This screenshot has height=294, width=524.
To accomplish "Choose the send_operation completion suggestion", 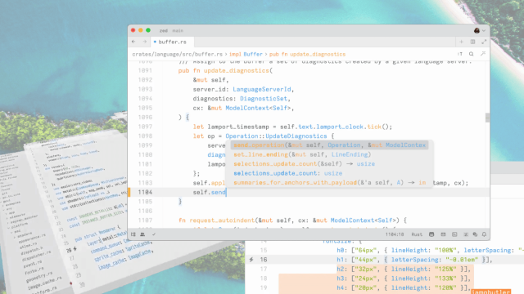I will (329, 145).
